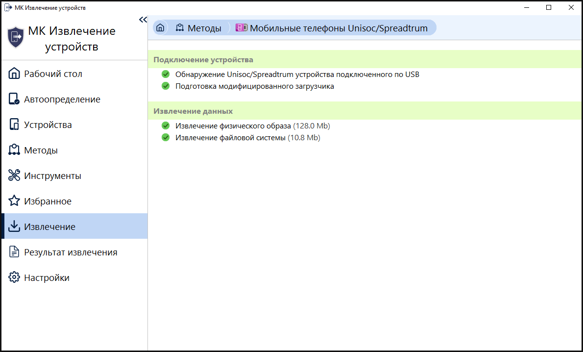Click the Инструменты wrench icon
The image size is (583, 352).
coord(14,176)
